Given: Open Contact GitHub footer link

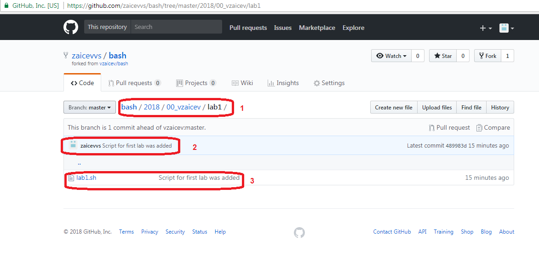Looking at the screenshot, I should 392,232.
